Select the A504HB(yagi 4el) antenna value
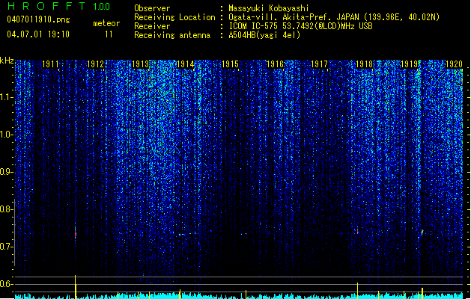471x299 pixels. click(264, 35)
